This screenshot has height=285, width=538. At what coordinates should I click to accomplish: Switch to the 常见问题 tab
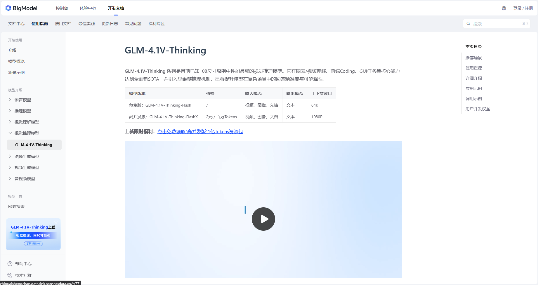133,24
